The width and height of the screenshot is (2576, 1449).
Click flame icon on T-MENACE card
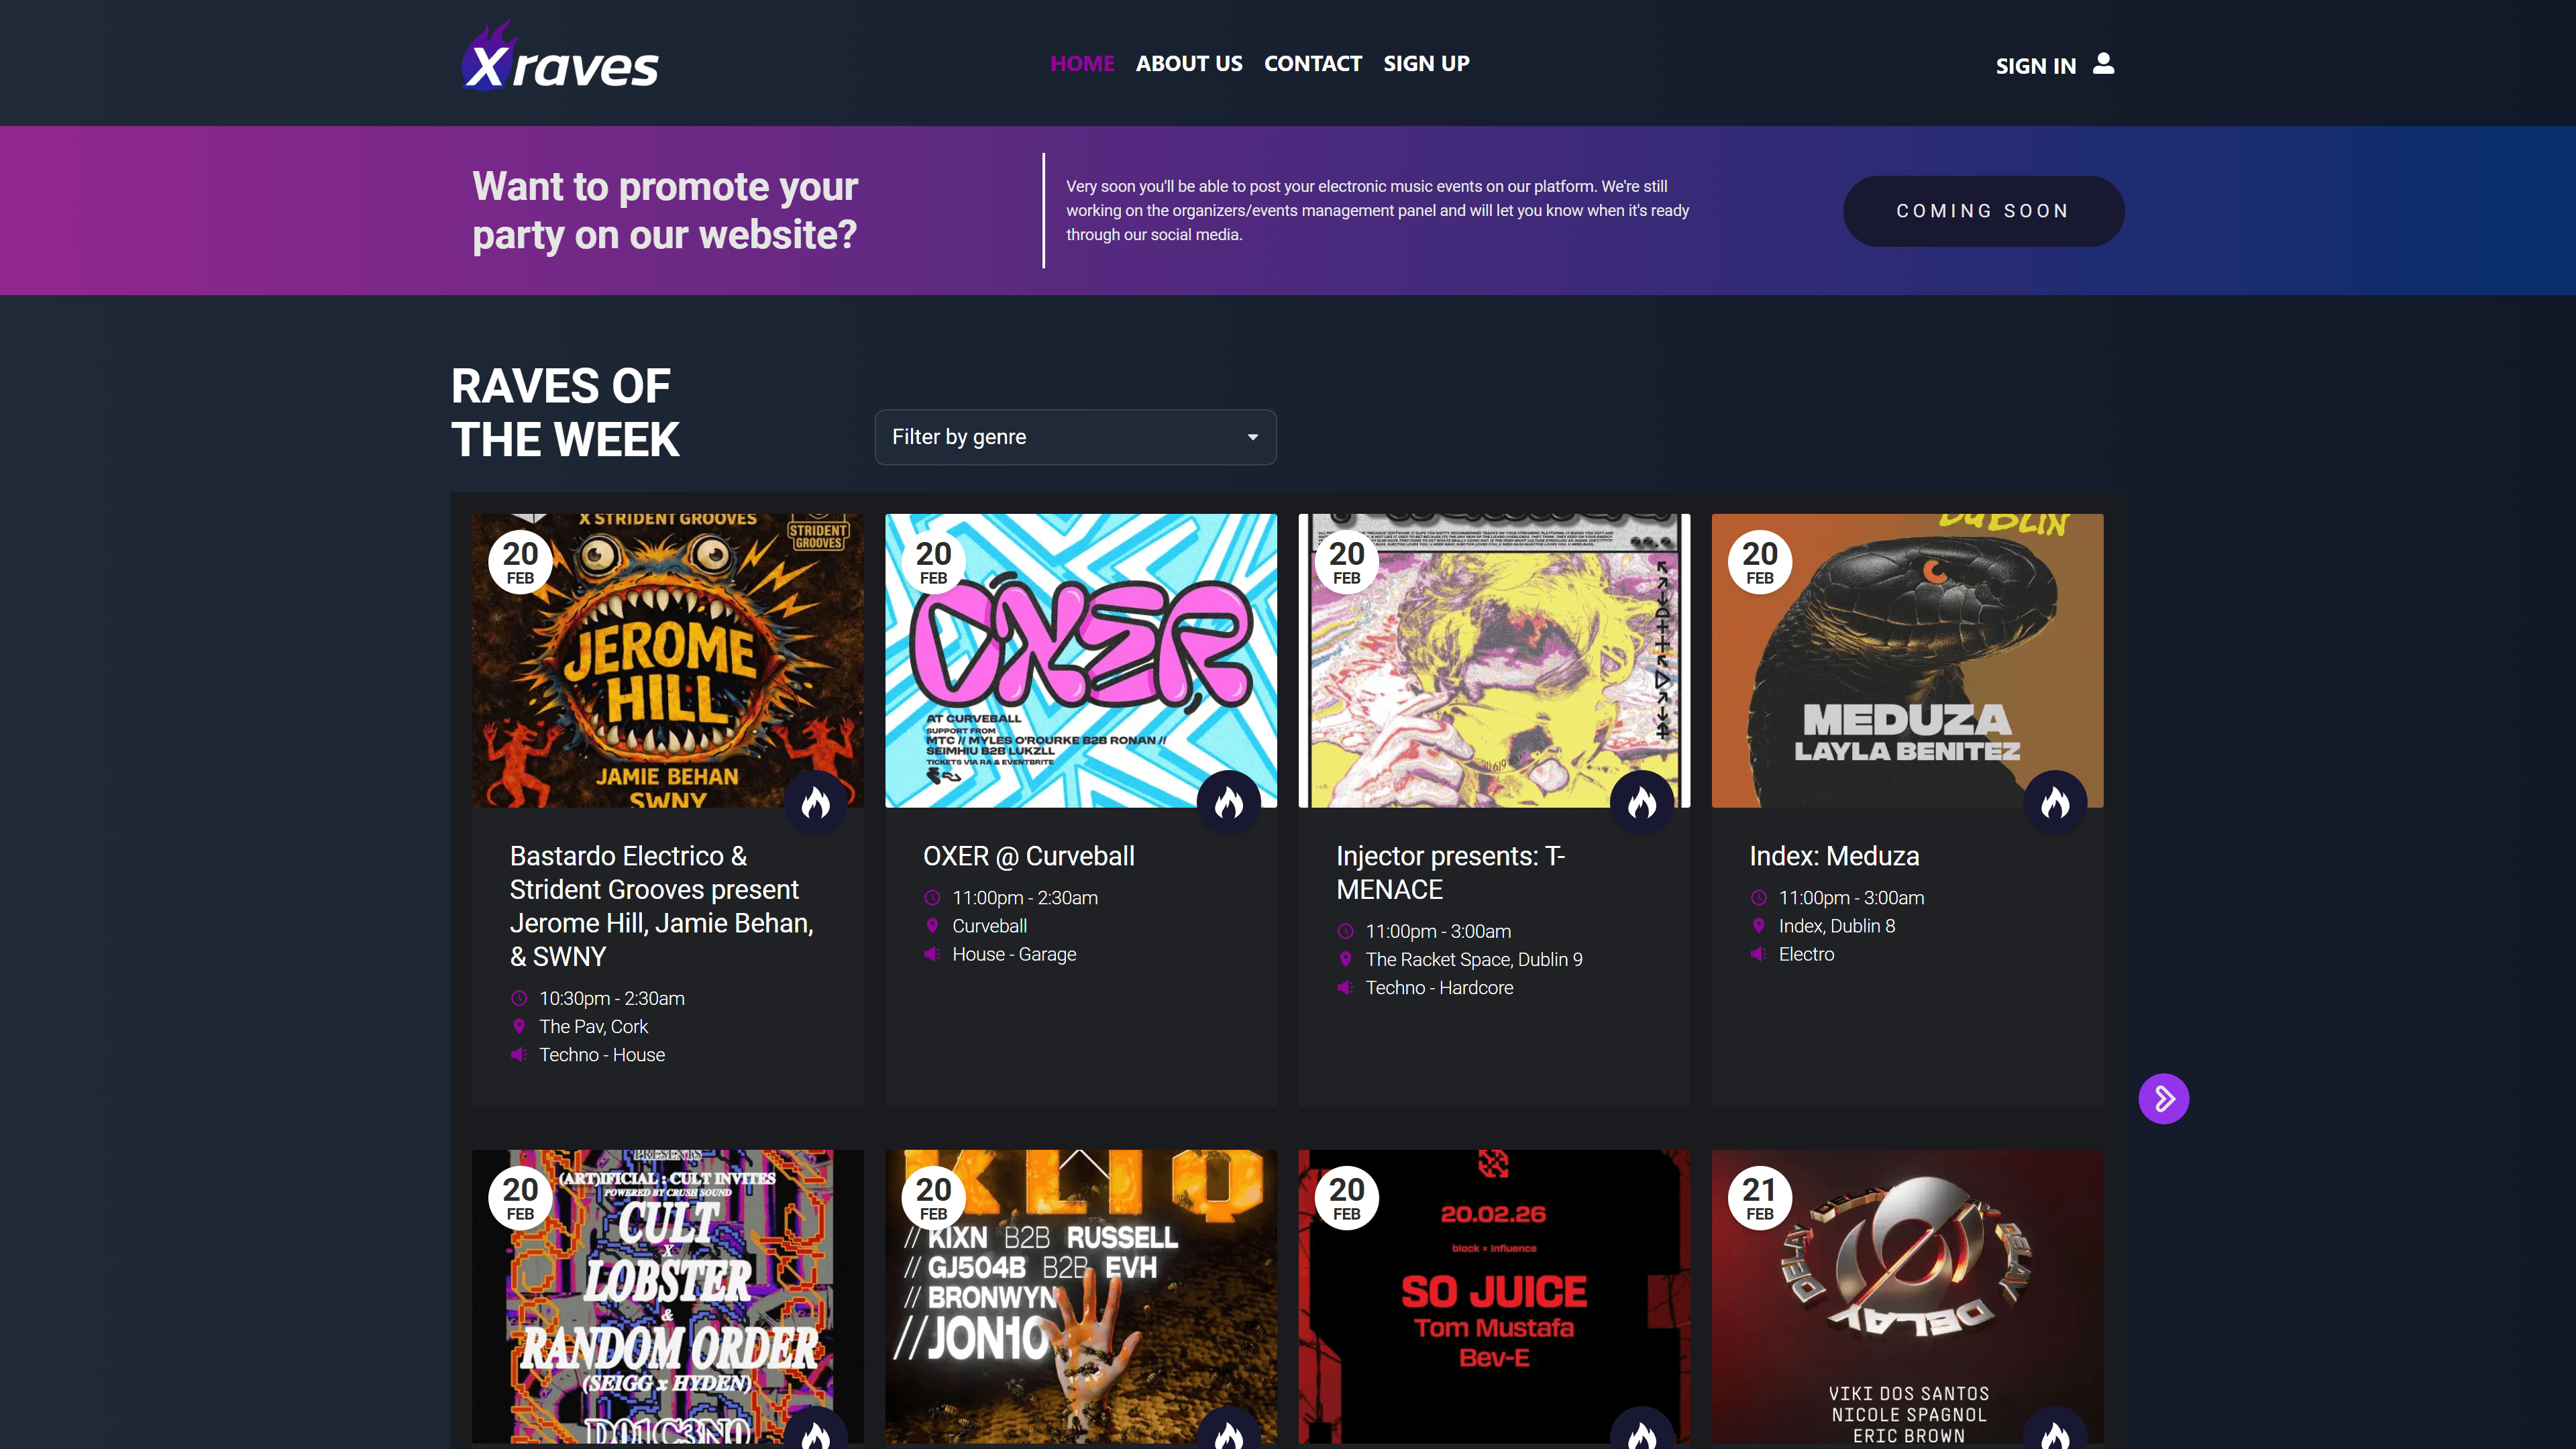point(1642,802)
